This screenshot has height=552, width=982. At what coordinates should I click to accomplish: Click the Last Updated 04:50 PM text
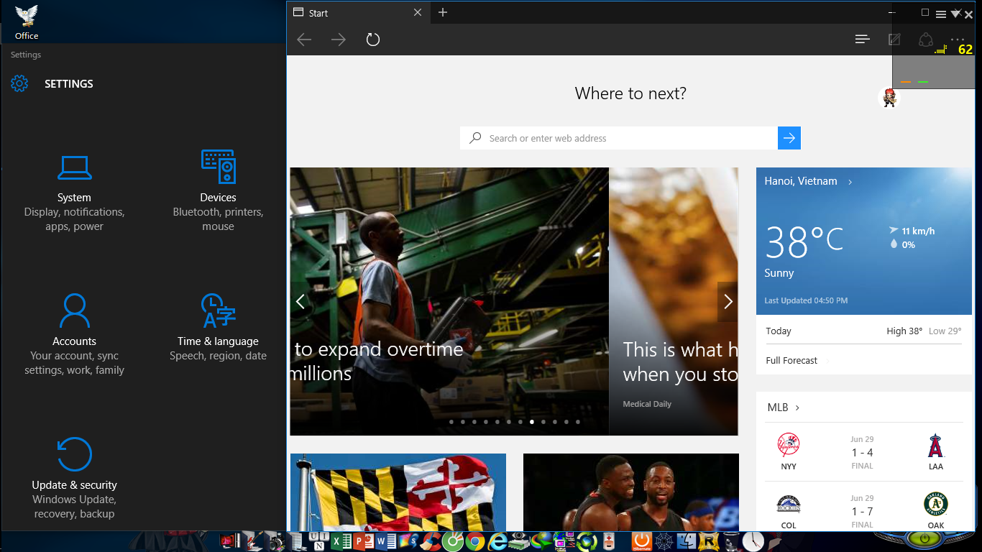[x=806, y=300]
